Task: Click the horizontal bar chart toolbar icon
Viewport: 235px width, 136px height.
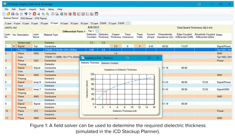Action: click(x=92, y=14)
